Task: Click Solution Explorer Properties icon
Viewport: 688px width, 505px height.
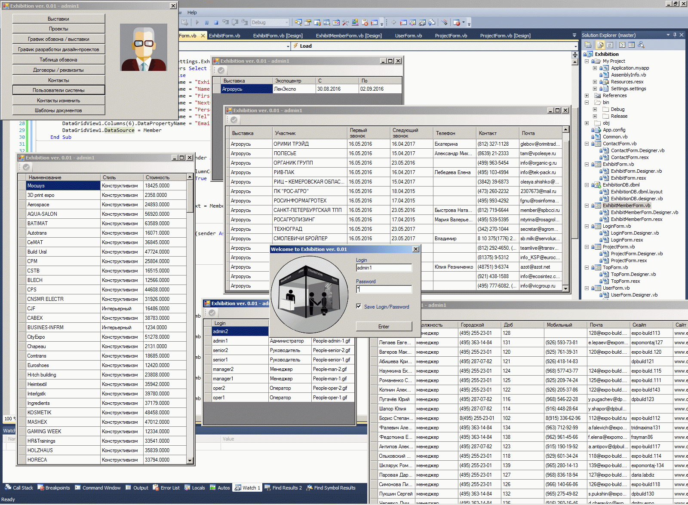Action: click(588, 45)
